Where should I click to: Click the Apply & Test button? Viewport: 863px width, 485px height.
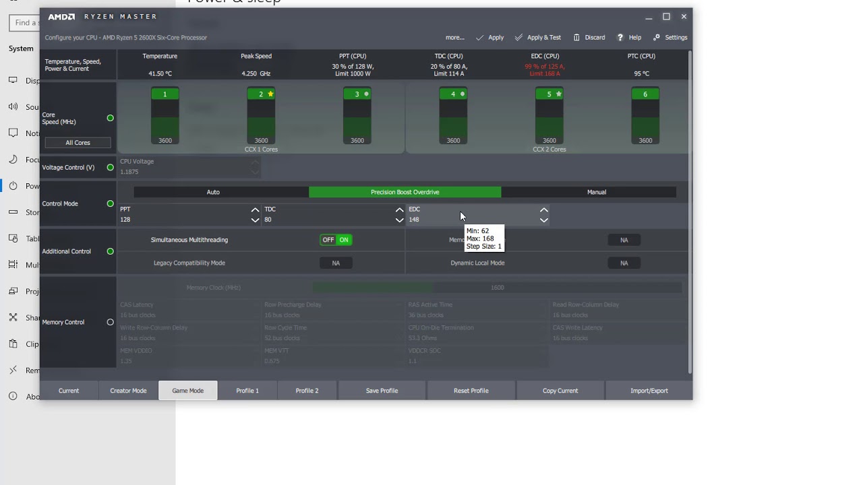pos(537,38)
